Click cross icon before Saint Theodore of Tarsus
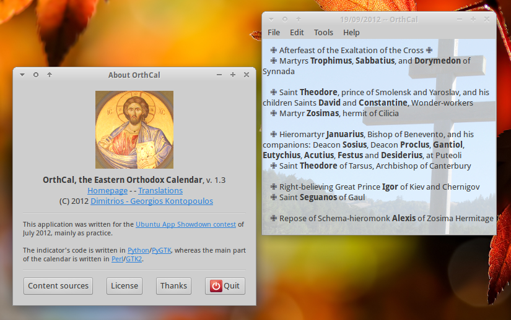 (x=273, y=166)
